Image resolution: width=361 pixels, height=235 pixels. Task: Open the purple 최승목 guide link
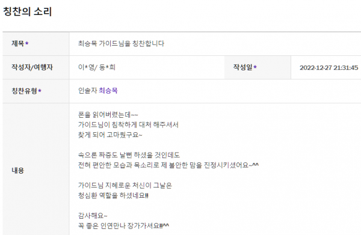(x=108, y=91)
